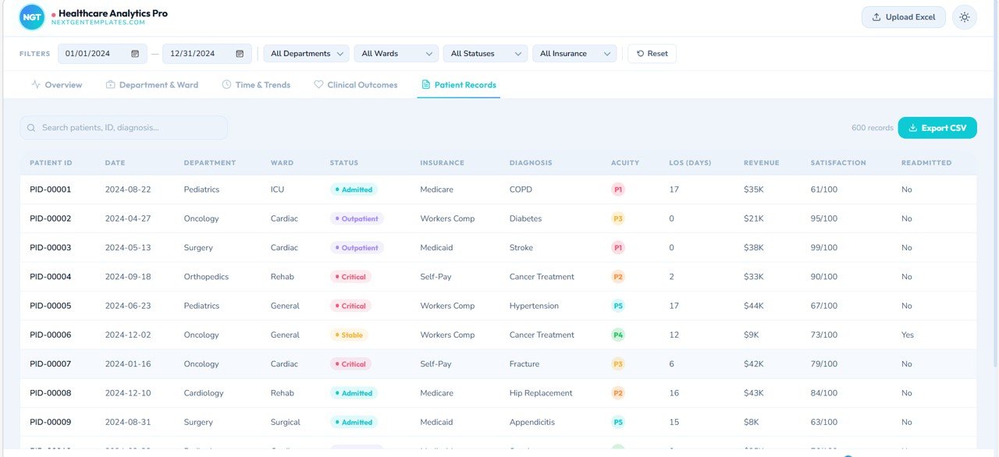Open the calendar picker for the start date
The image size is (999, 457).
pyautogui.click(x=134, y=53)
